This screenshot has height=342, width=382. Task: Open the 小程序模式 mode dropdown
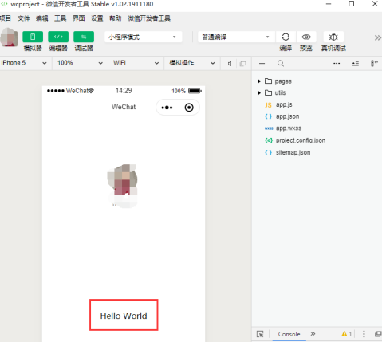pyautogui.click(x=144, y=37)
